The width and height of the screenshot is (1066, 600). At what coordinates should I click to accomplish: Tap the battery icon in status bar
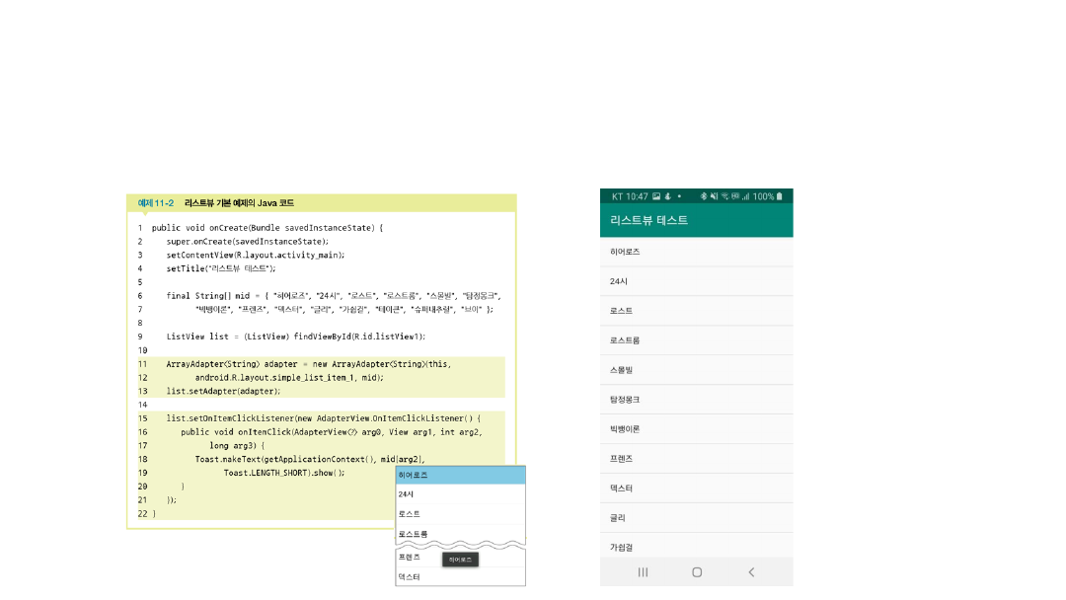pos(781,196)
